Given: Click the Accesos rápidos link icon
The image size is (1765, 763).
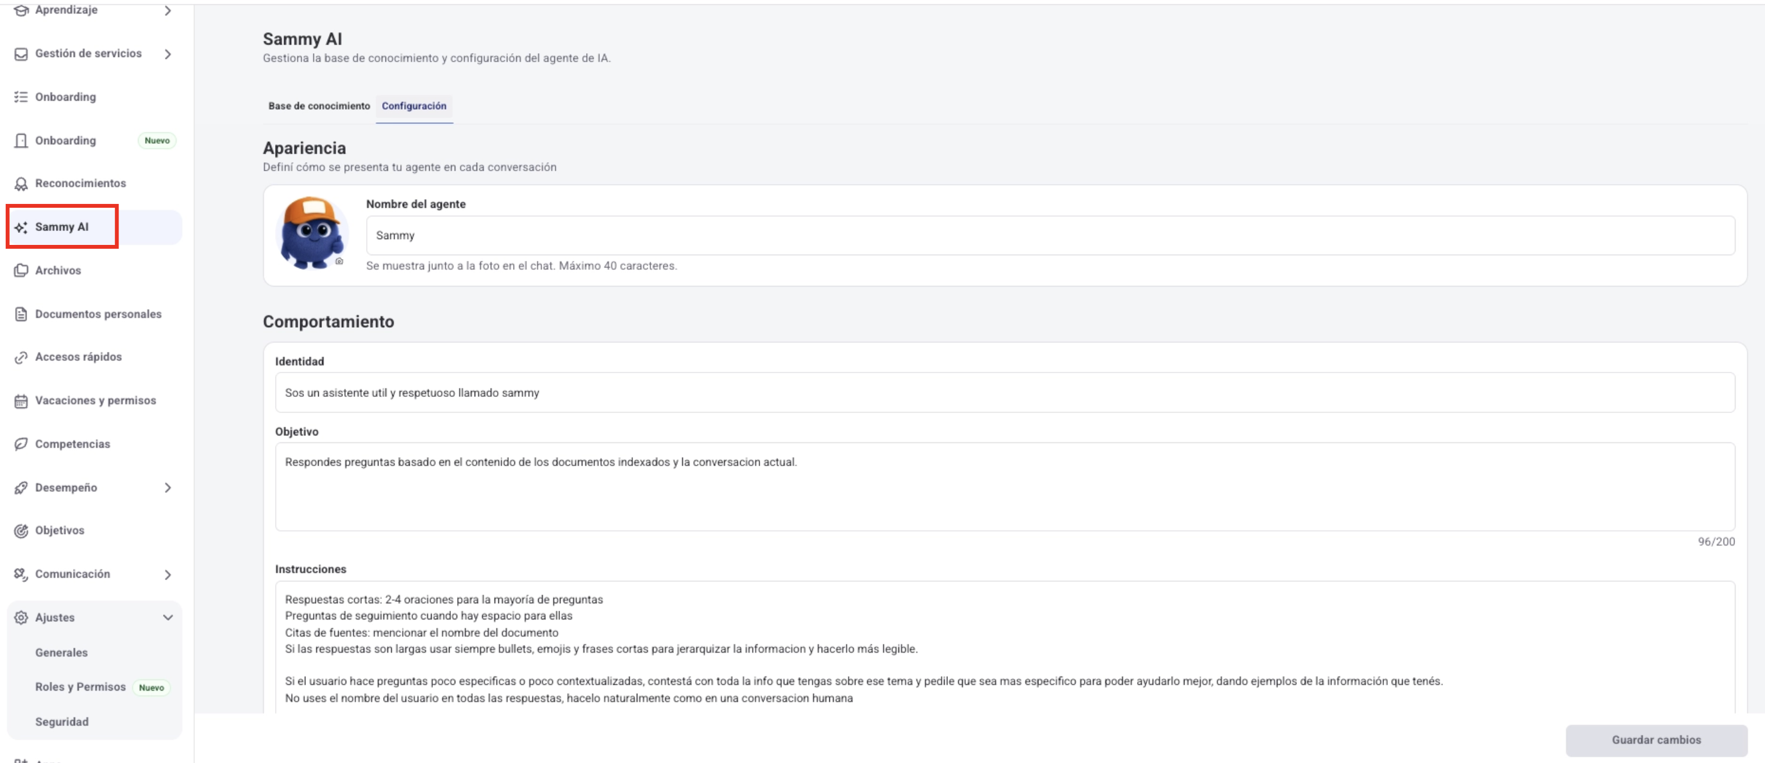Looking at the screenshot, I should pos(21,358).
